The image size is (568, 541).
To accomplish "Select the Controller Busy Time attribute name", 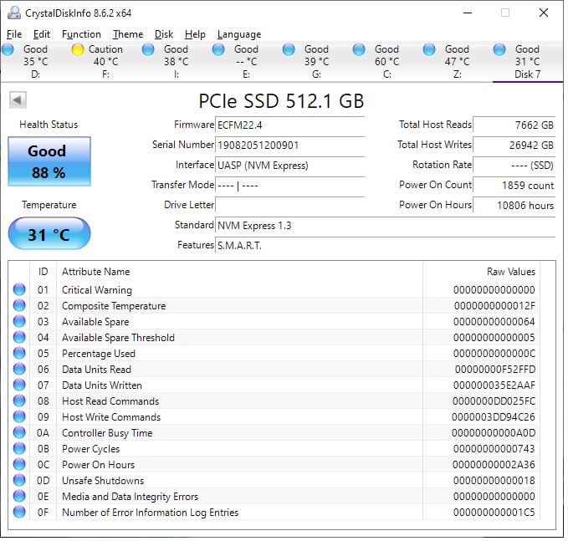I will [x=107, y=433].
